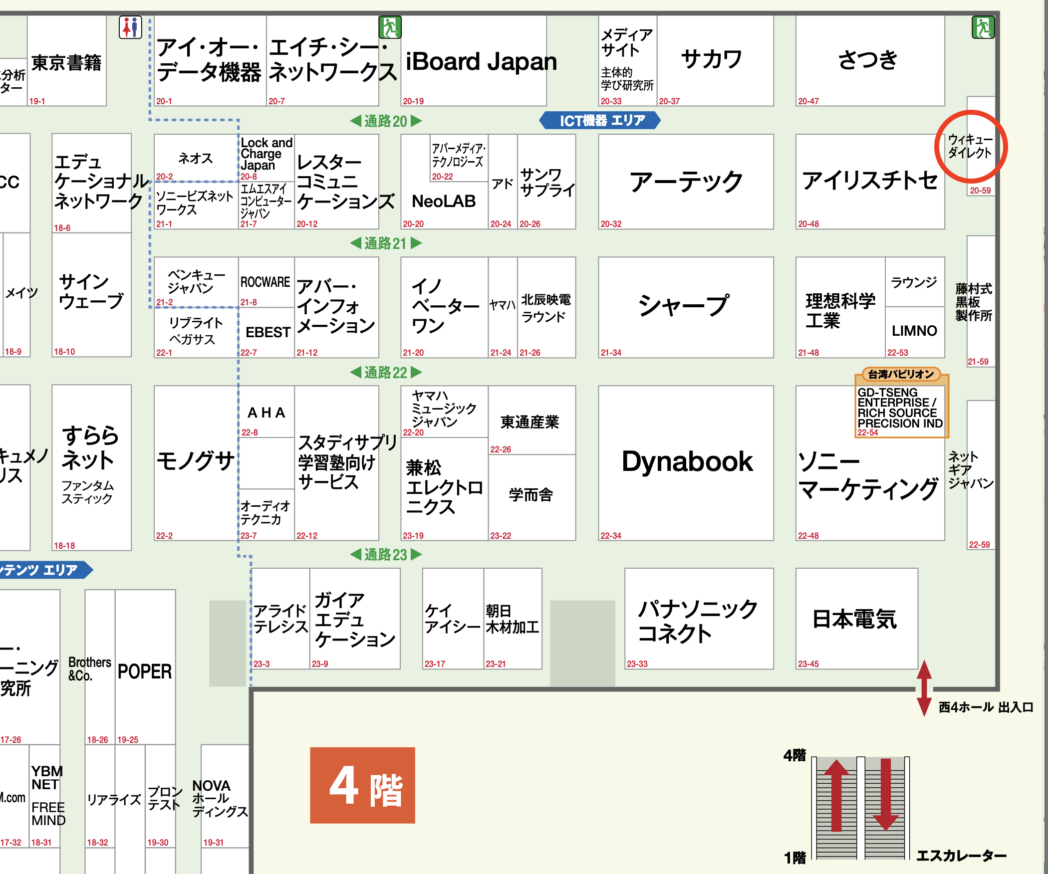Select the メディアサイト booth 20-33
The width and height of the screenshot is (1048, 874).
[x=628, y=60]
